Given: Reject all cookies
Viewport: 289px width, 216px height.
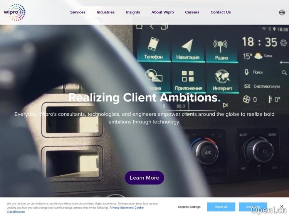Looking at the screenshot, I should click(221, 207).
